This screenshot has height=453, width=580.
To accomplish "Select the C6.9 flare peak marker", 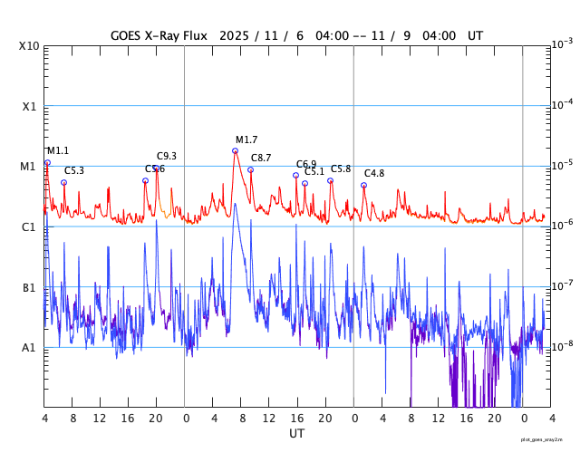I will pyautogui.click(x=295, y=175).
